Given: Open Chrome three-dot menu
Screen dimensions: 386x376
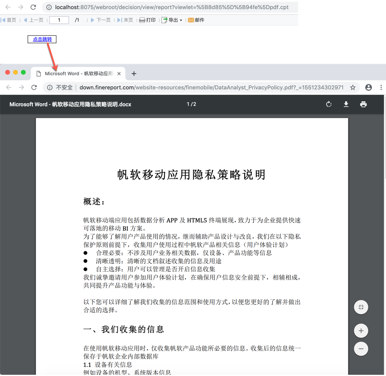Looking at the screenshot, I should coord(381,87).
